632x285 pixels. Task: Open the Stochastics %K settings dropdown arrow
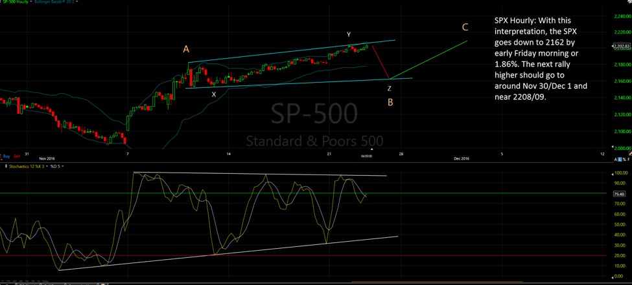click(x=47, y=167)
